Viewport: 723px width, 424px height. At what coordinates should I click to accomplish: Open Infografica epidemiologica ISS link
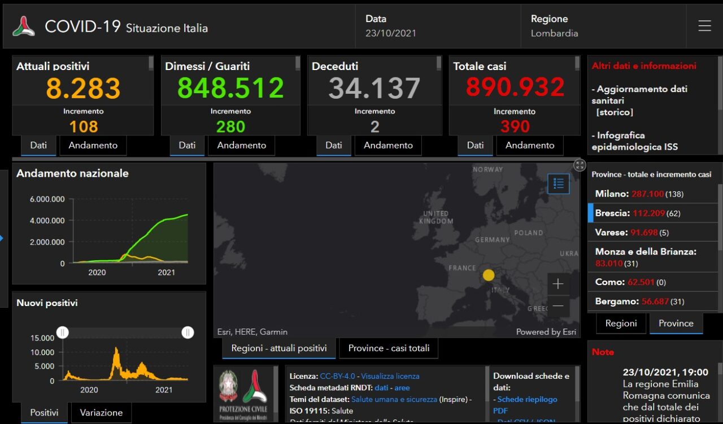click(634, 141)
